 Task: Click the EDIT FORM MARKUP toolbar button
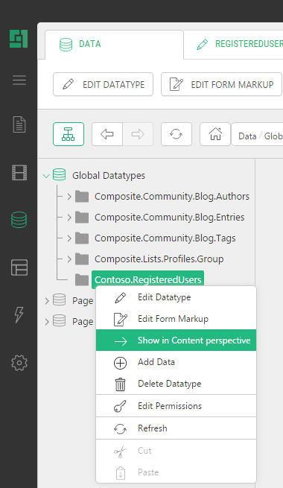[x=221, y=84]
